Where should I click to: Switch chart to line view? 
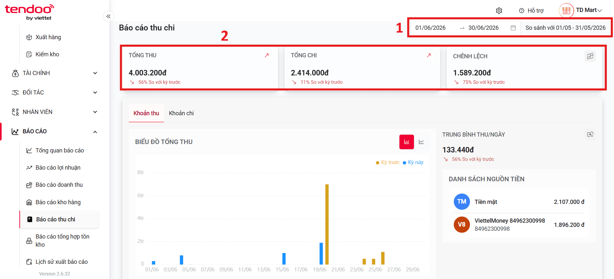tap(421, 142)
